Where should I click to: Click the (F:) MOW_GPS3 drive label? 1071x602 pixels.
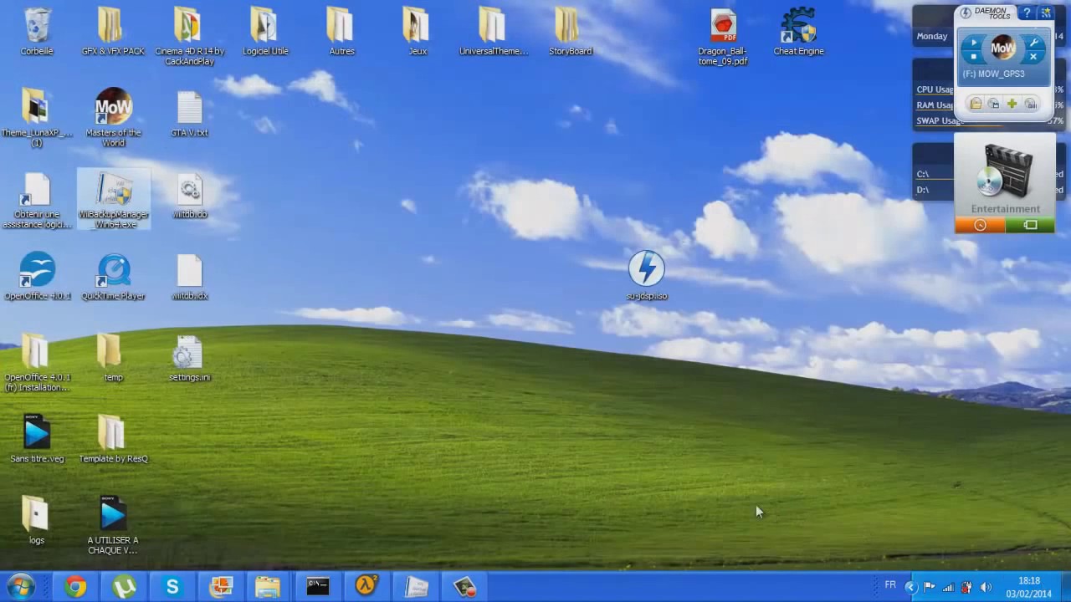(993, 74)
